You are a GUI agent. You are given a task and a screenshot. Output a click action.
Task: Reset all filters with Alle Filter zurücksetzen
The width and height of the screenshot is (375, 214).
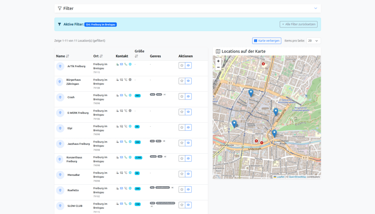298,24
